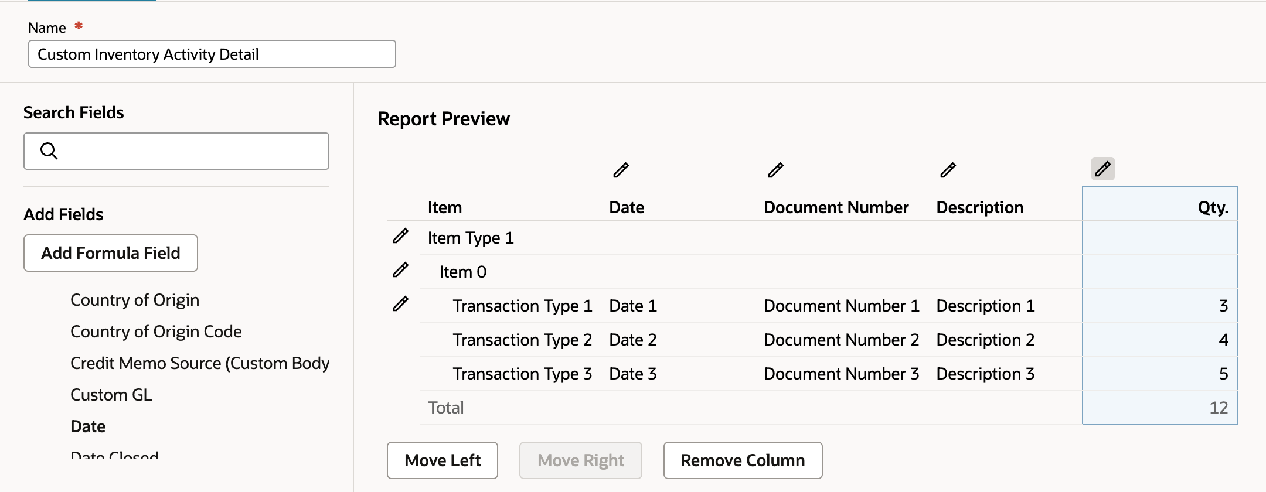Click the Total row label

click(446, 408)
